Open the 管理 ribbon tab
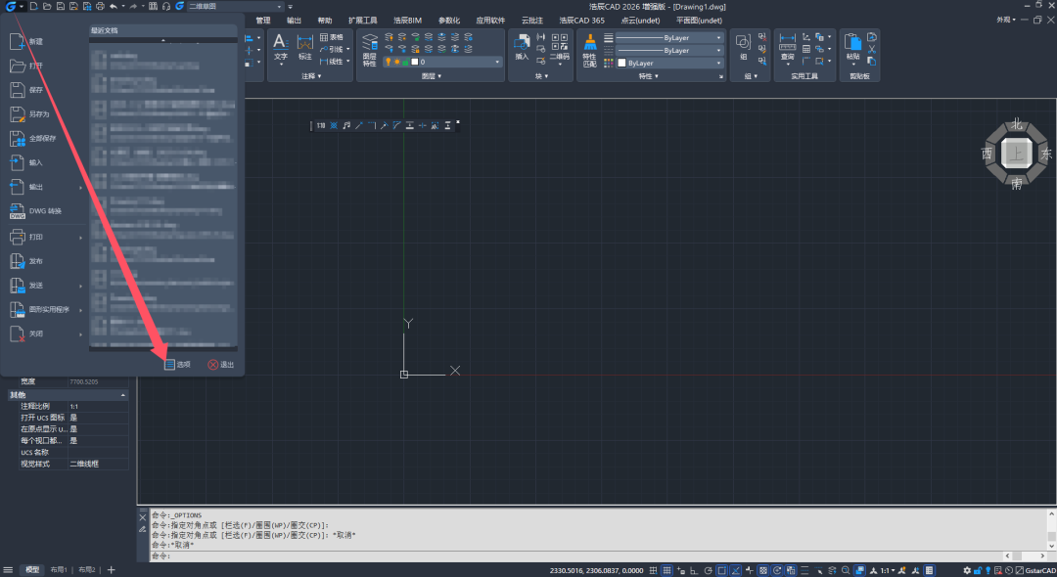 263,21
